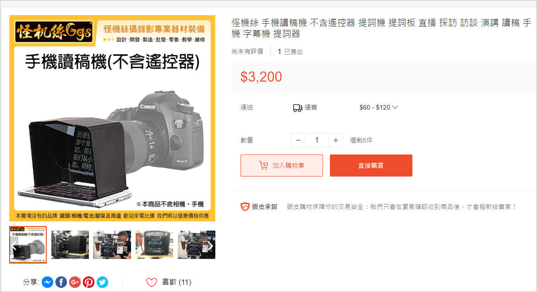The width and height of the screenshot is (537, 292).
Task: Toggle the heart icon to like item
Action: pyautogui.click(x=151, y=282)
